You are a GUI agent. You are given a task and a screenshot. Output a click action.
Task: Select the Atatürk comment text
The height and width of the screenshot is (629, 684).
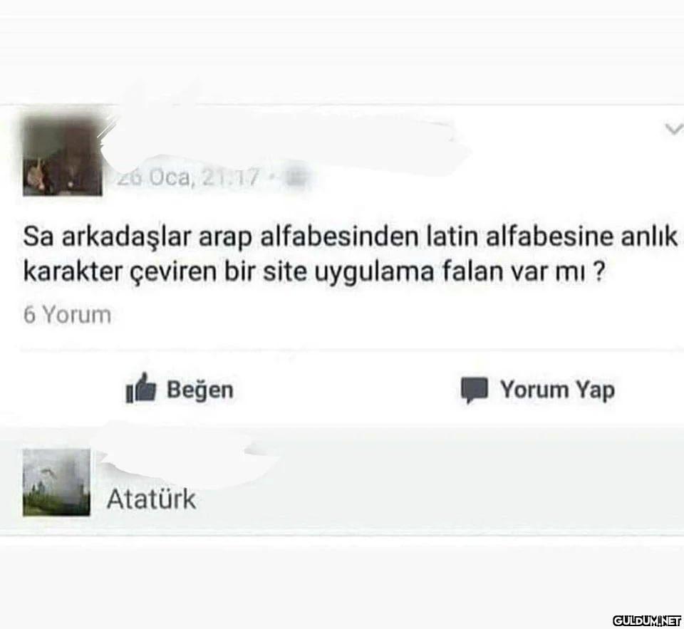[151, 499]
